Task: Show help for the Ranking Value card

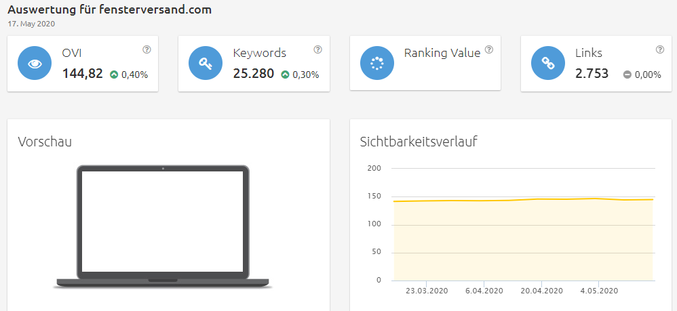Action: click(x=489, y=49)
